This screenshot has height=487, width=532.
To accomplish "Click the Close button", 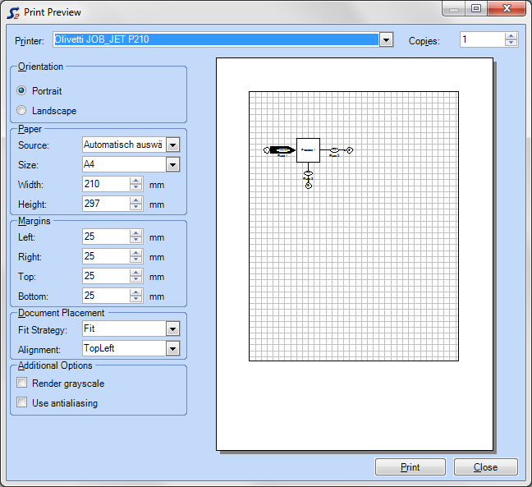I will tap(485, 467).
